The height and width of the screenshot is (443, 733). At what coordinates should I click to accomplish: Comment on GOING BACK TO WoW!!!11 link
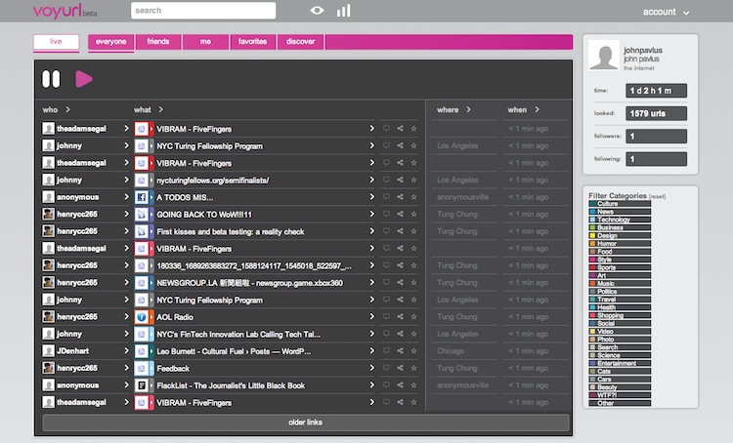[386, 214]
